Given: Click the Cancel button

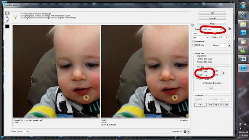Looking at the screenshot, I should pyautogui.click(x=212, y=18).
